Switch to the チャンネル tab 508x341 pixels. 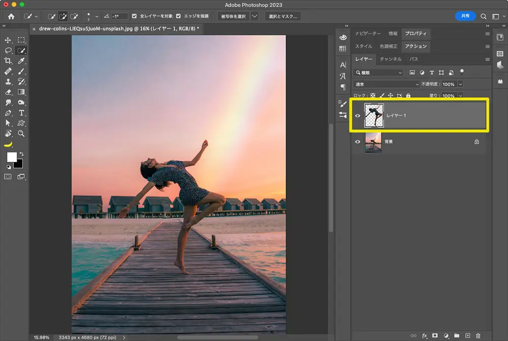[x=391, y=59]
